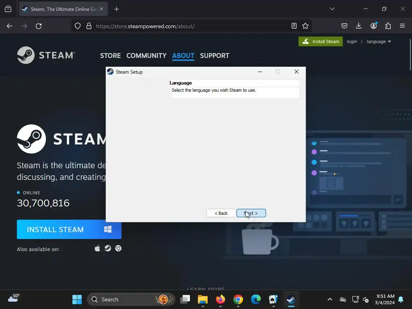Choose the SteamOS download icon
This screenshot has width=412, height=309.
point(108,248)
